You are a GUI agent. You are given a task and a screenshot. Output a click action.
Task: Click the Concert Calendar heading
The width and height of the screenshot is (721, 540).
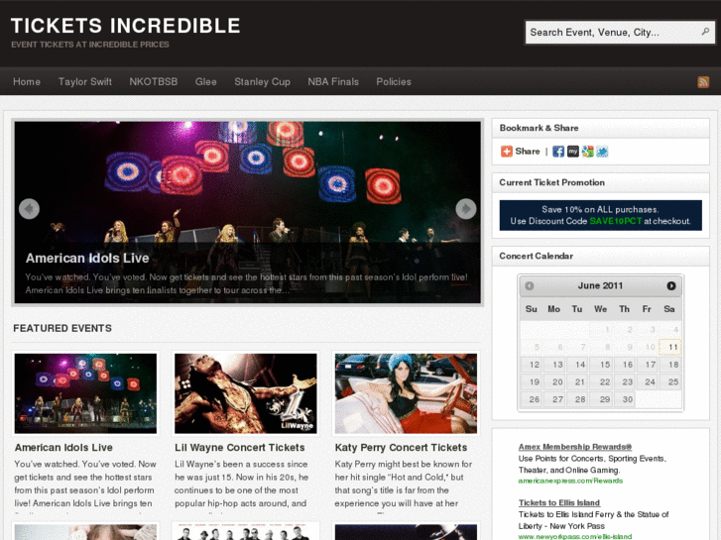click(537, 256)
